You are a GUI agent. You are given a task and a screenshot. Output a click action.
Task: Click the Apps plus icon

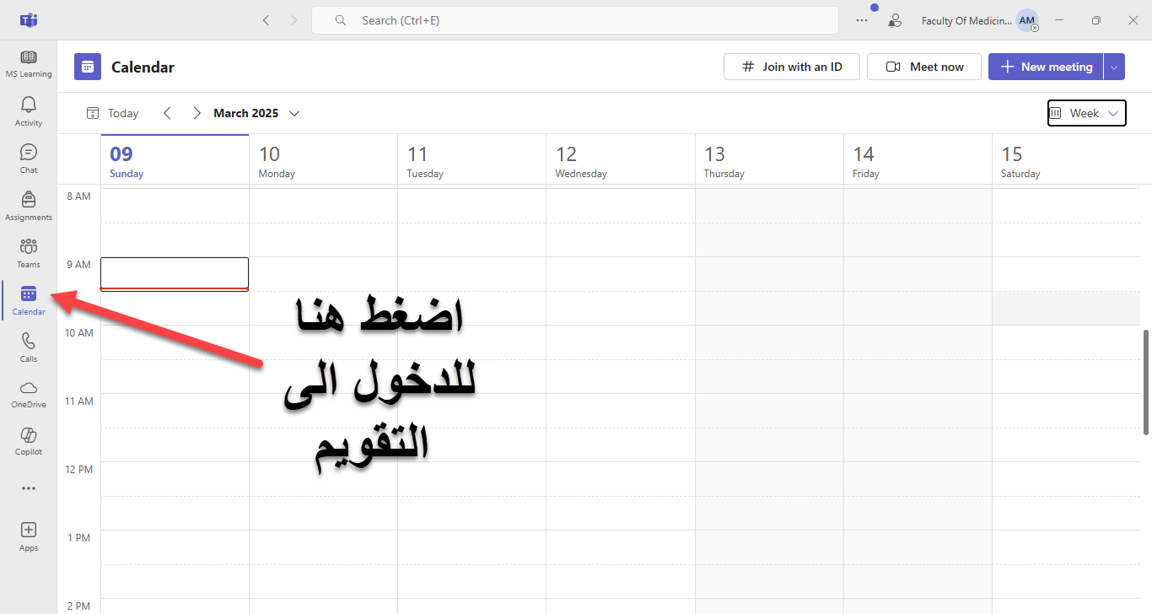point(29,536)
